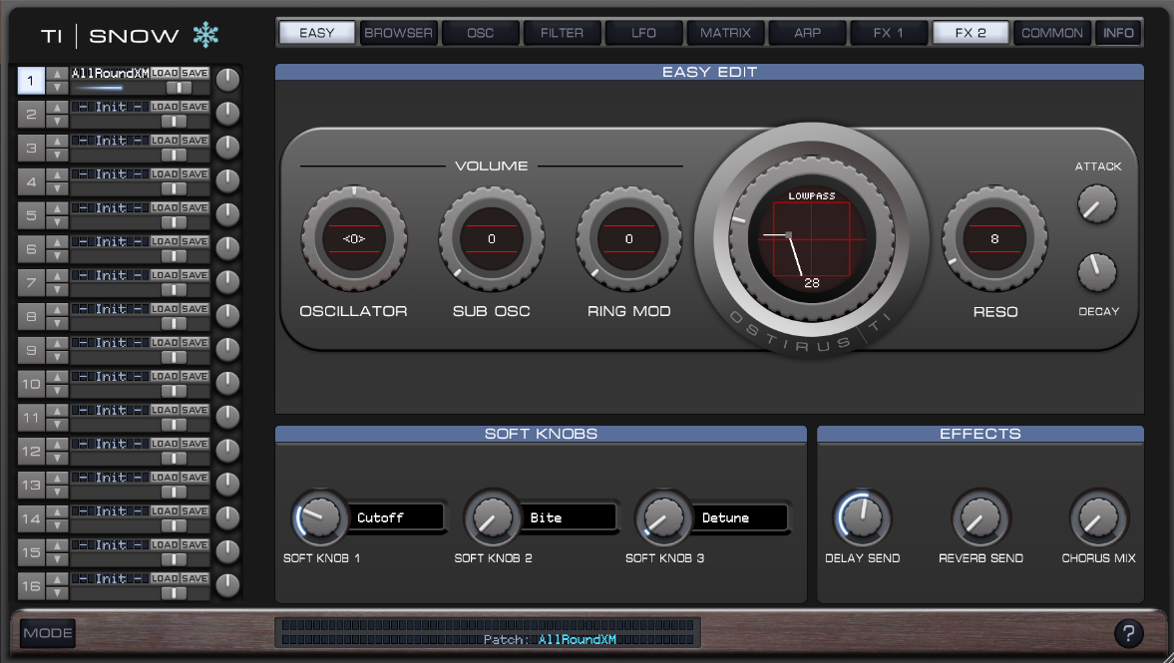
Task: Open help with the question mark icon
Action: (x=1128, y=633)
